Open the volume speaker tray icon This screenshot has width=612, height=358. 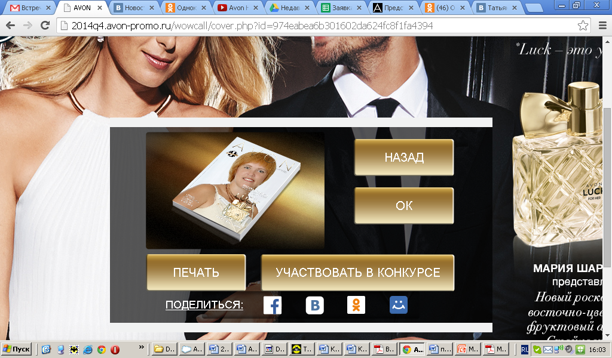tap(569, 350)
